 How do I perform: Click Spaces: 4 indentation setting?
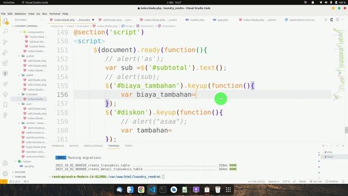pyautogui.click(x=274, y=181)
